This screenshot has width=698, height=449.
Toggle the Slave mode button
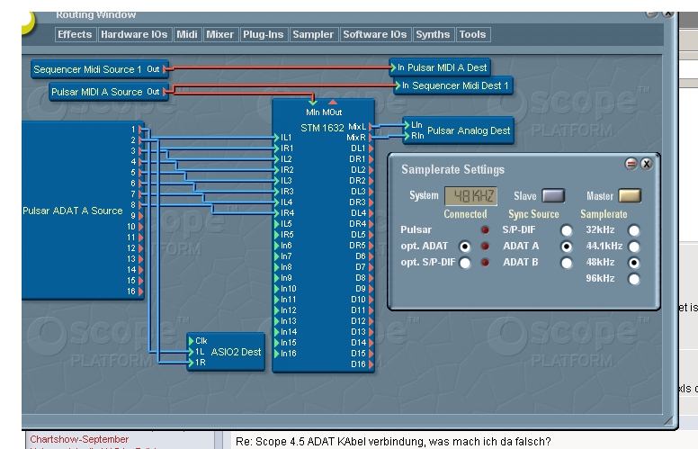coord(553,195)
